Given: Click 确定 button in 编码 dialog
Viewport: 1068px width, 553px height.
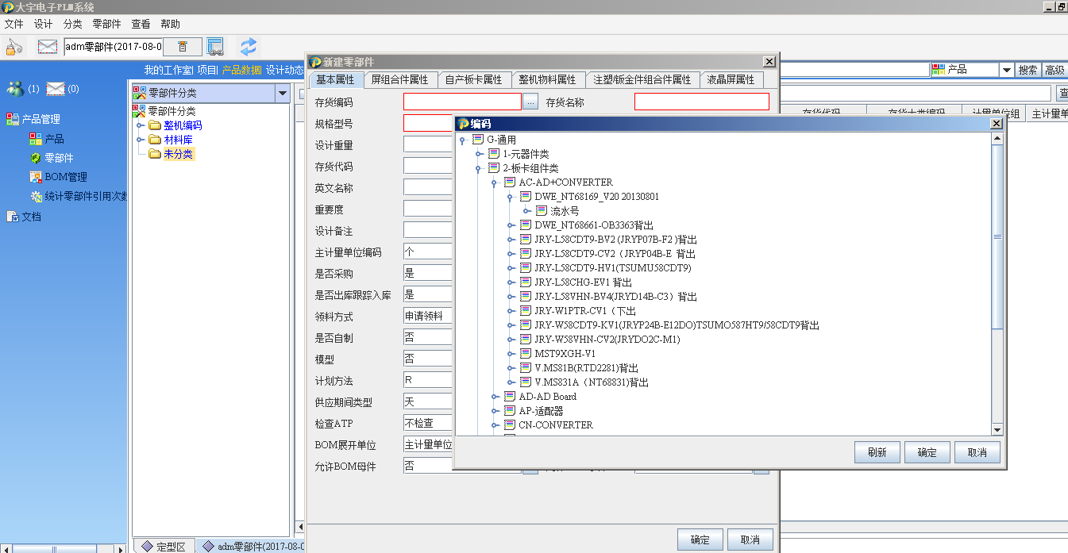Looking at the screenshot, I should [x=927, y=452].
